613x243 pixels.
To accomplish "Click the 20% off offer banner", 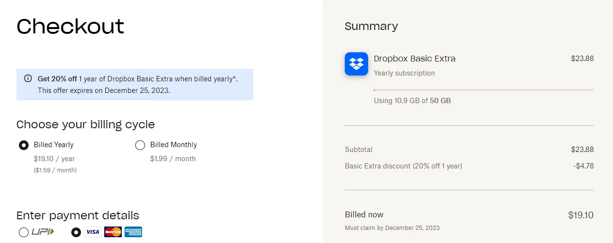I will 135,84.
